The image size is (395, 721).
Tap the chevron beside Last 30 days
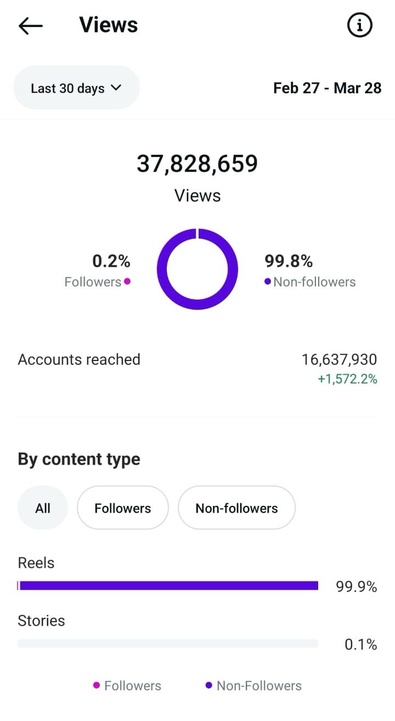tap(116, 88)
